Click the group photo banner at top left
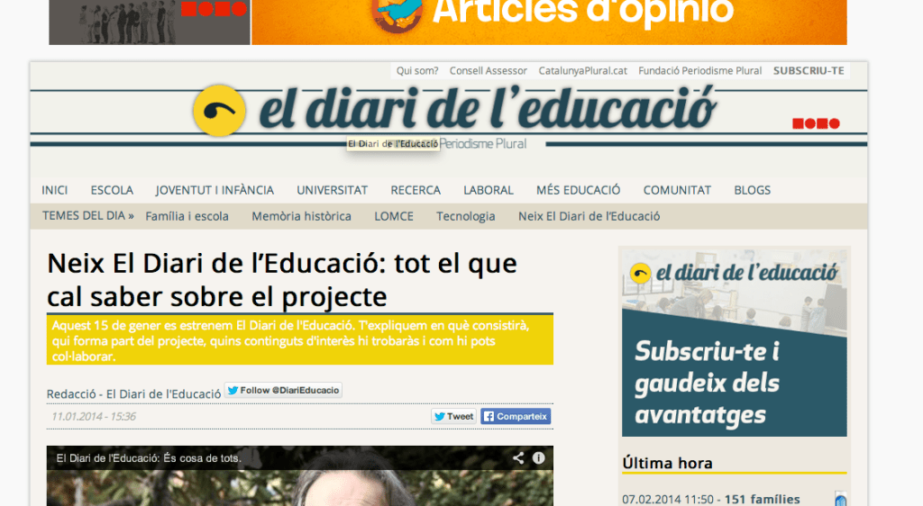 click(x=150, y=22)
